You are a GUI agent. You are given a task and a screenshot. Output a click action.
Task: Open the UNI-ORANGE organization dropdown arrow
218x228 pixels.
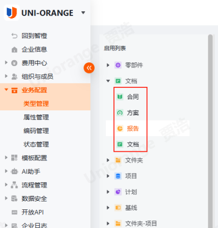point(83,13)
